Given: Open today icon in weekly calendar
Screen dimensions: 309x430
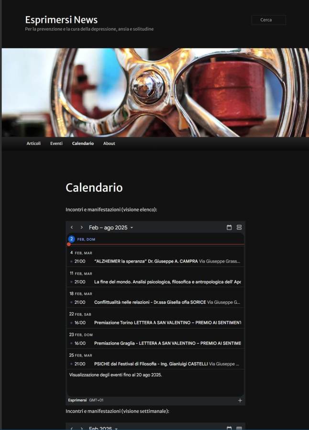Looking at the screenshot, I should [229, 428].
